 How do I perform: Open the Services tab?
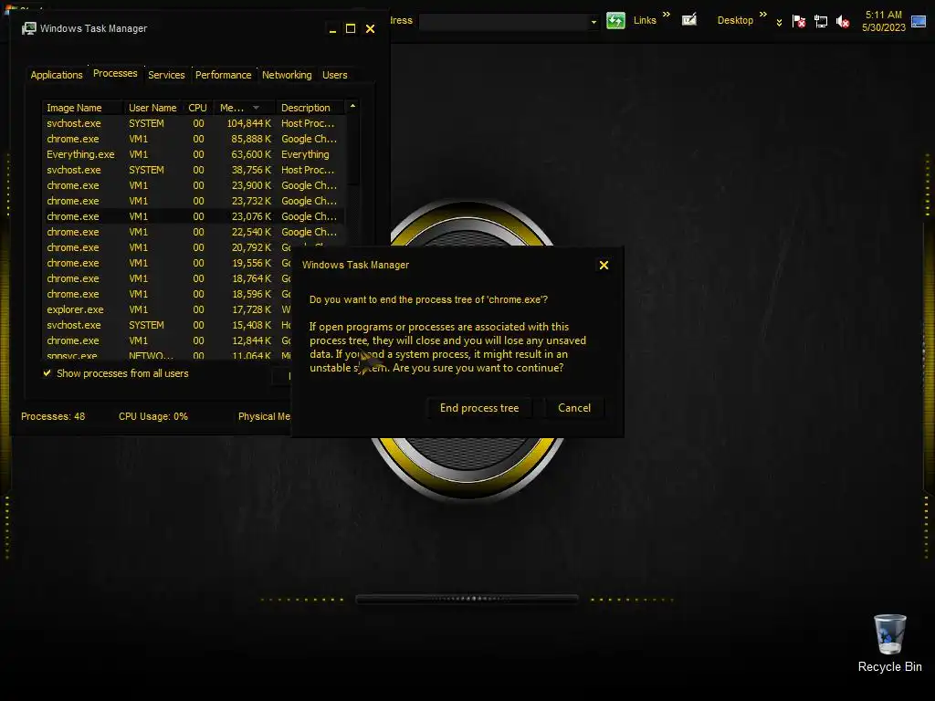(x=166, y=75)
